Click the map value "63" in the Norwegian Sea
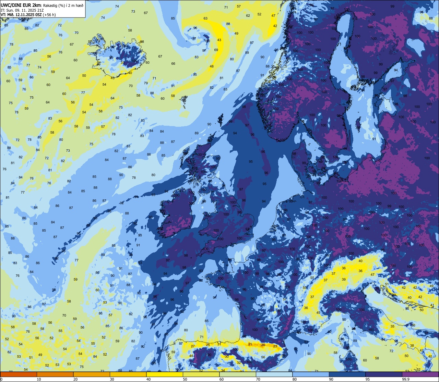The image size is (439, 382). (x=205, y=19)
